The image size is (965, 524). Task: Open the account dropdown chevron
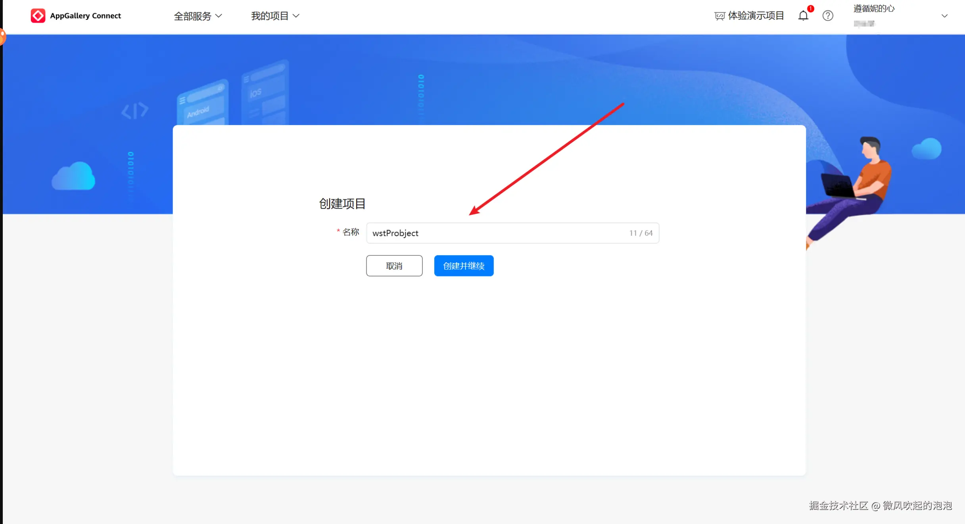944,16
